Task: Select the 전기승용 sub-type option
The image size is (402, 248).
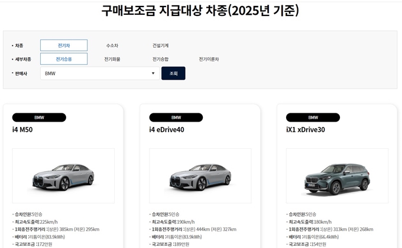Action: [x=64, y=59]
